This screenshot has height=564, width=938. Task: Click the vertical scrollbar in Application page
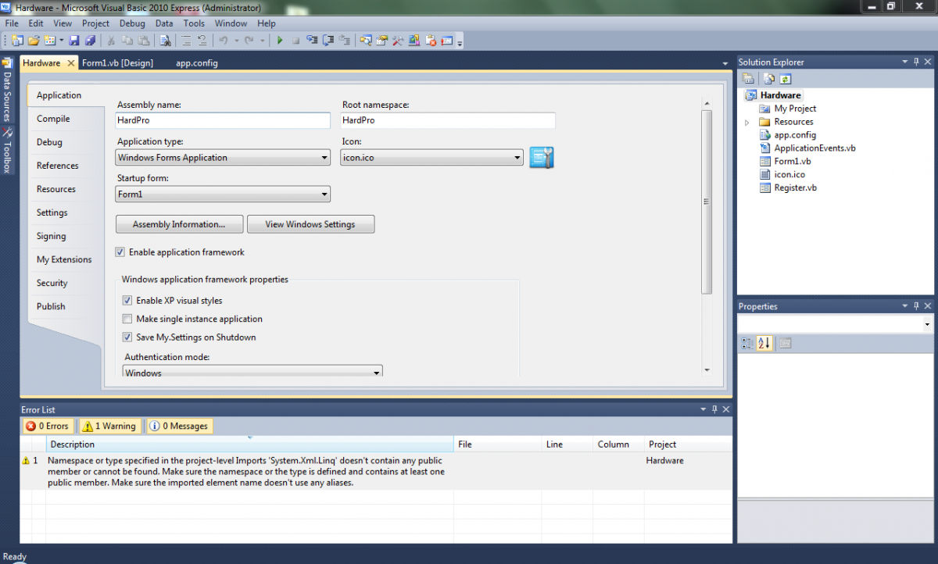click(x=707, y=202)
